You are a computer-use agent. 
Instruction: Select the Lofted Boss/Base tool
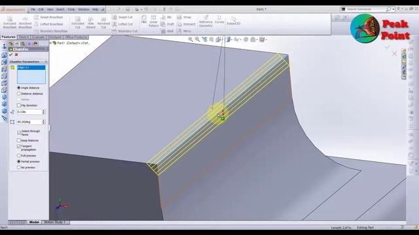pos(48,24)
